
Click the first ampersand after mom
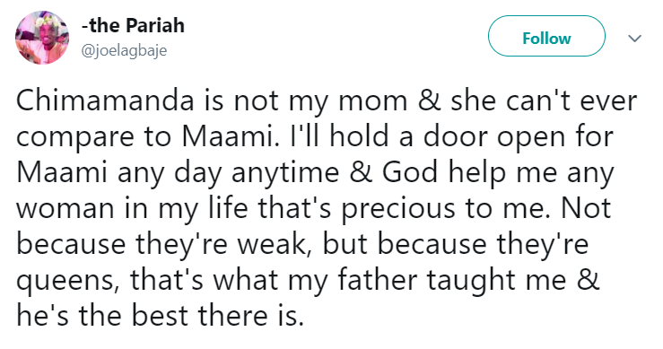428,101
